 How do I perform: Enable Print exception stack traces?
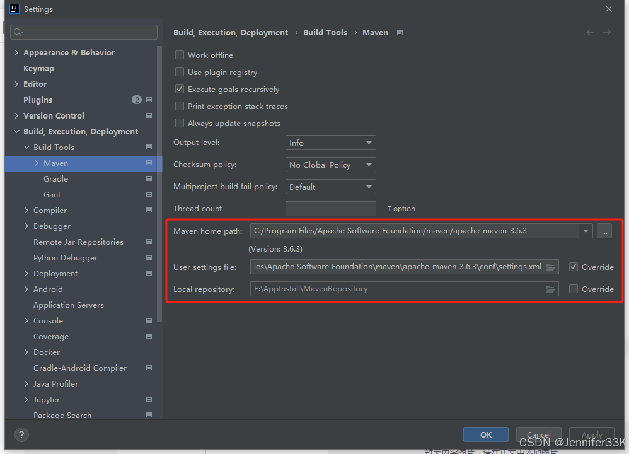(180, 107)
